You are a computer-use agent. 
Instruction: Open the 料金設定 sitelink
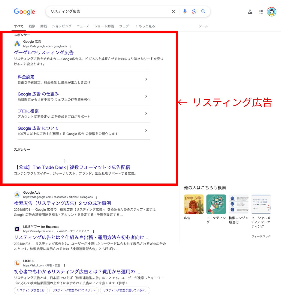click(26, 77)
